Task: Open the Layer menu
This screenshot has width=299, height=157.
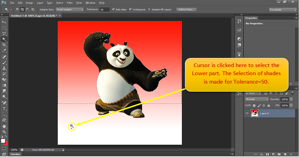Action: point(40,3)
